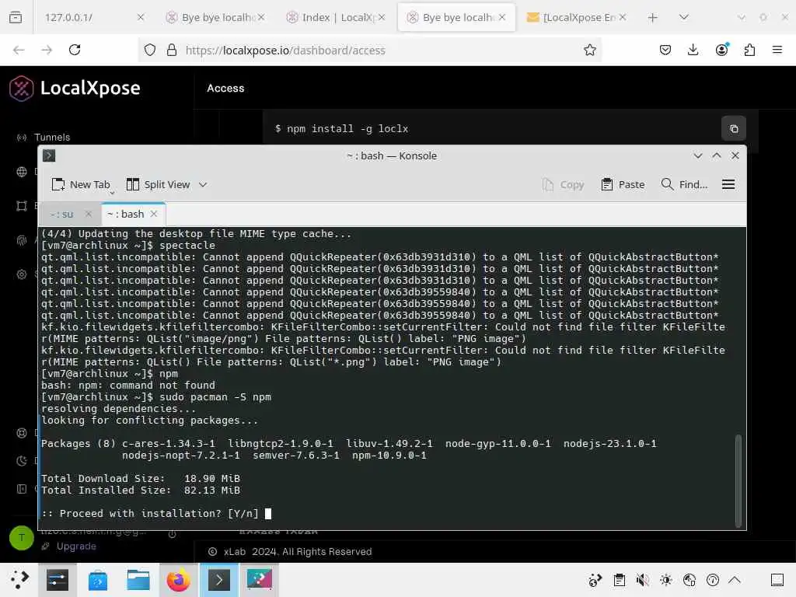Viewport: 796px width, 597px height.
Task: Reload the current page
Action: point(75,50)
